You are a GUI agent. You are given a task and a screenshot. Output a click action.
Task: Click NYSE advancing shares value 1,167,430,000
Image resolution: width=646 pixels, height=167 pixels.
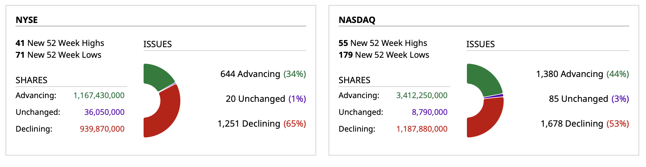point(99,95)
